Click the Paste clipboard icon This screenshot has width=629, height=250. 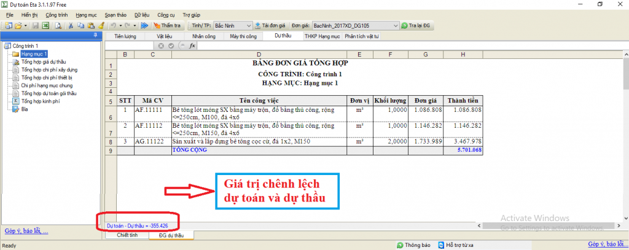click(x=91, y=26)
